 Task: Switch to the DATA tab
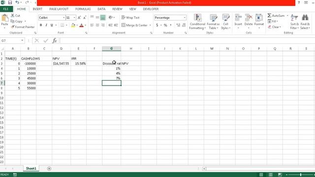pyautogui.click(x=101, y=9)
